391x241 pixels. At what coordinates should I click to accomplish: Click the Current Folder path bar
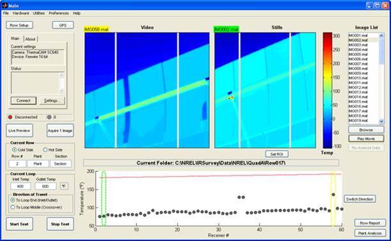(x=211, y=163)
